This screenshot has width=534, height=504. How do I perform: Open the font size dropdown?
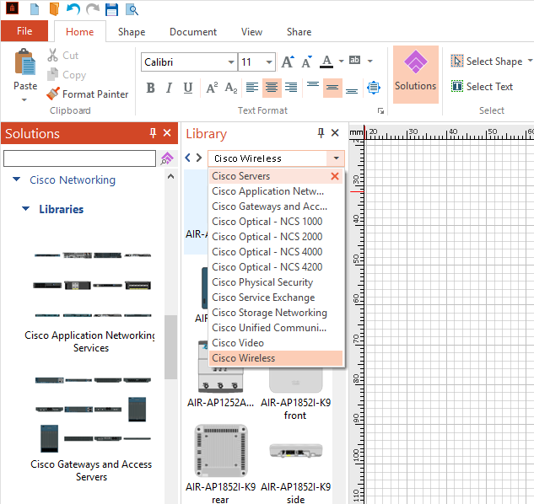tap(269, 62)
